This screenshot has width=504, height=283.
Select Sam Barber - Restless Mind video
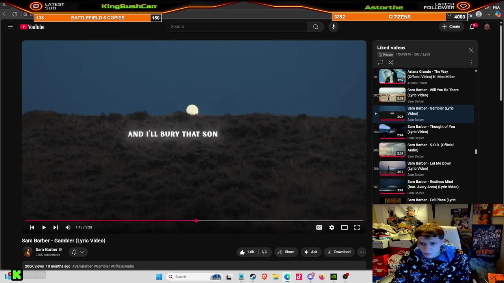[424, 187]
